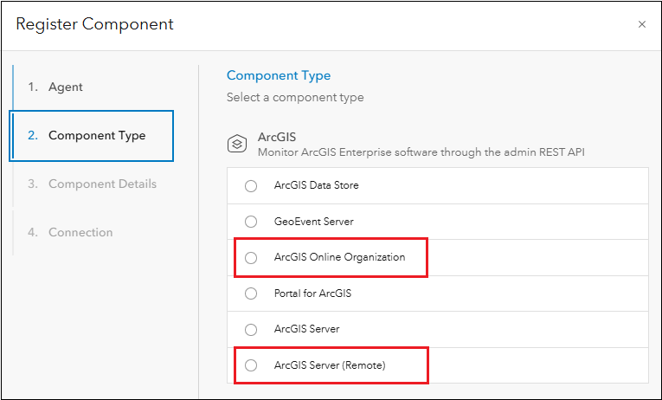
Task: Switch to the Component Details step
Action: pyautogui.click(x=102, y=184)
